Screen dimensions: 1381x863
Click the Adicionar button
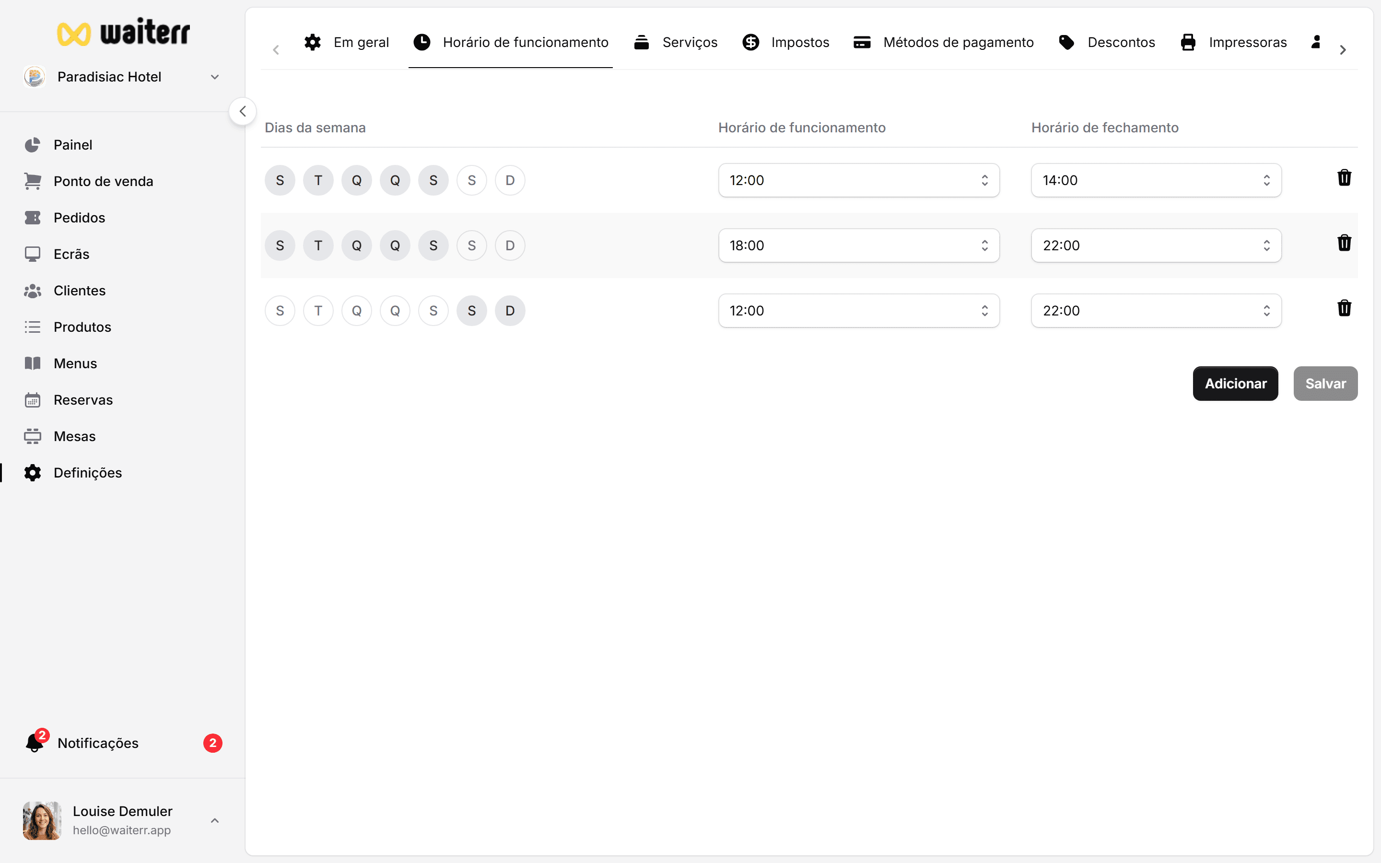(x=1236, y=384)
